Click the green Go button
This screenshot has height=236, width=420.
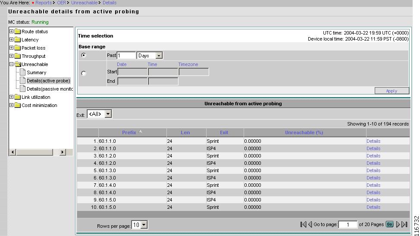tap(389, 224)
